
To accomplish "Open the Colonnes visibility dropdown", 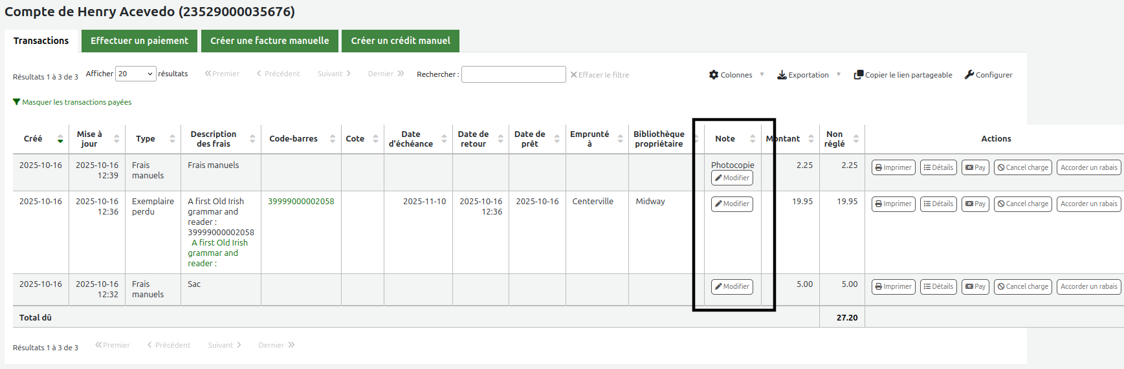I will click(736, 75).
